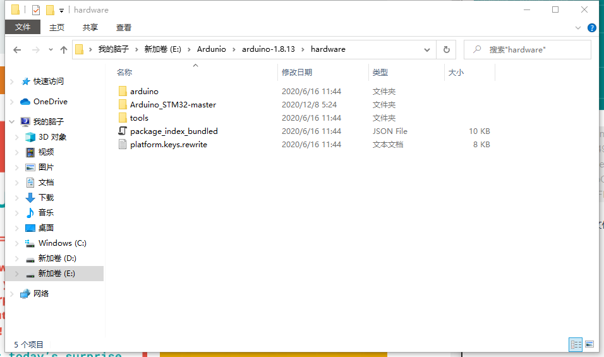Screen dimensions: 604x357
Task: Go up one folder level arrow
Action: pos(64,50)
